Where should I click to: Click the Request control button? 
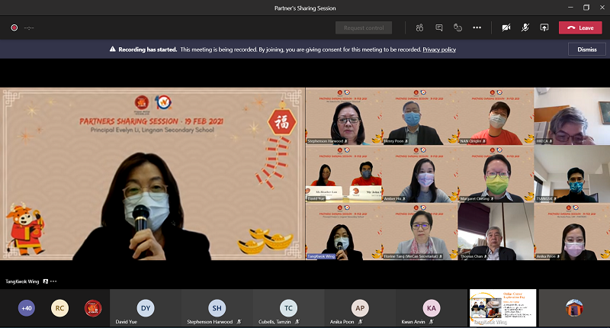pyautogui.click(x=364, y=27)
